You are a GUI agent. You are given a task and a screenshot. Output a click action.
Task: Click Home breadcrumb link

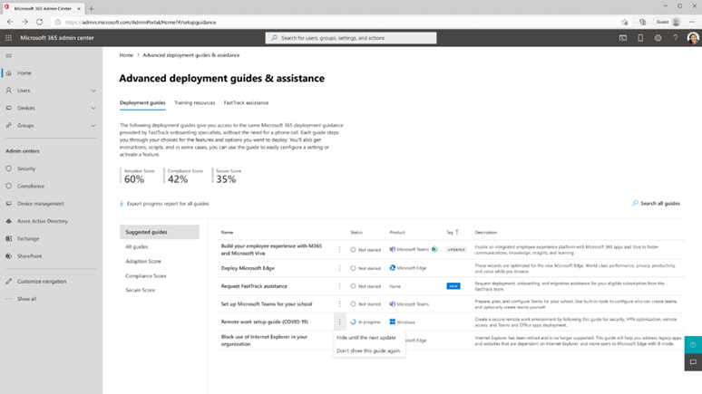(126, 55)
